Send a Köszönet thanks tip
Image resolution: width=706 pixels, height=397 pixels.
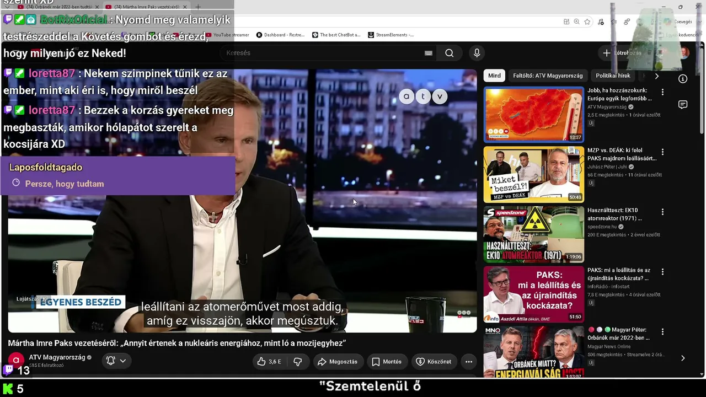tap(434, 362)
